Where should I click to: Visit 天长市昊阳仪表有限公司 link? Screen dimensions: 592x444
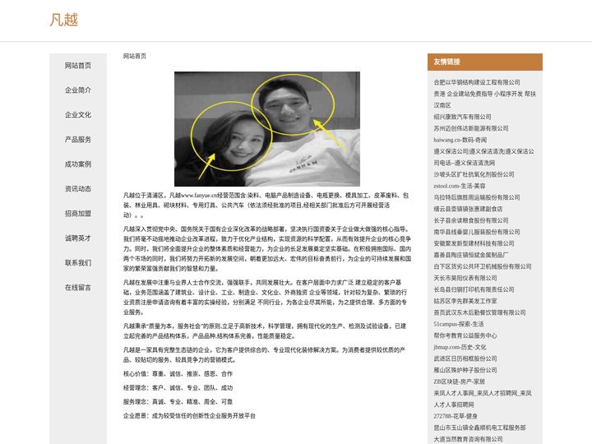coord(465,278)
